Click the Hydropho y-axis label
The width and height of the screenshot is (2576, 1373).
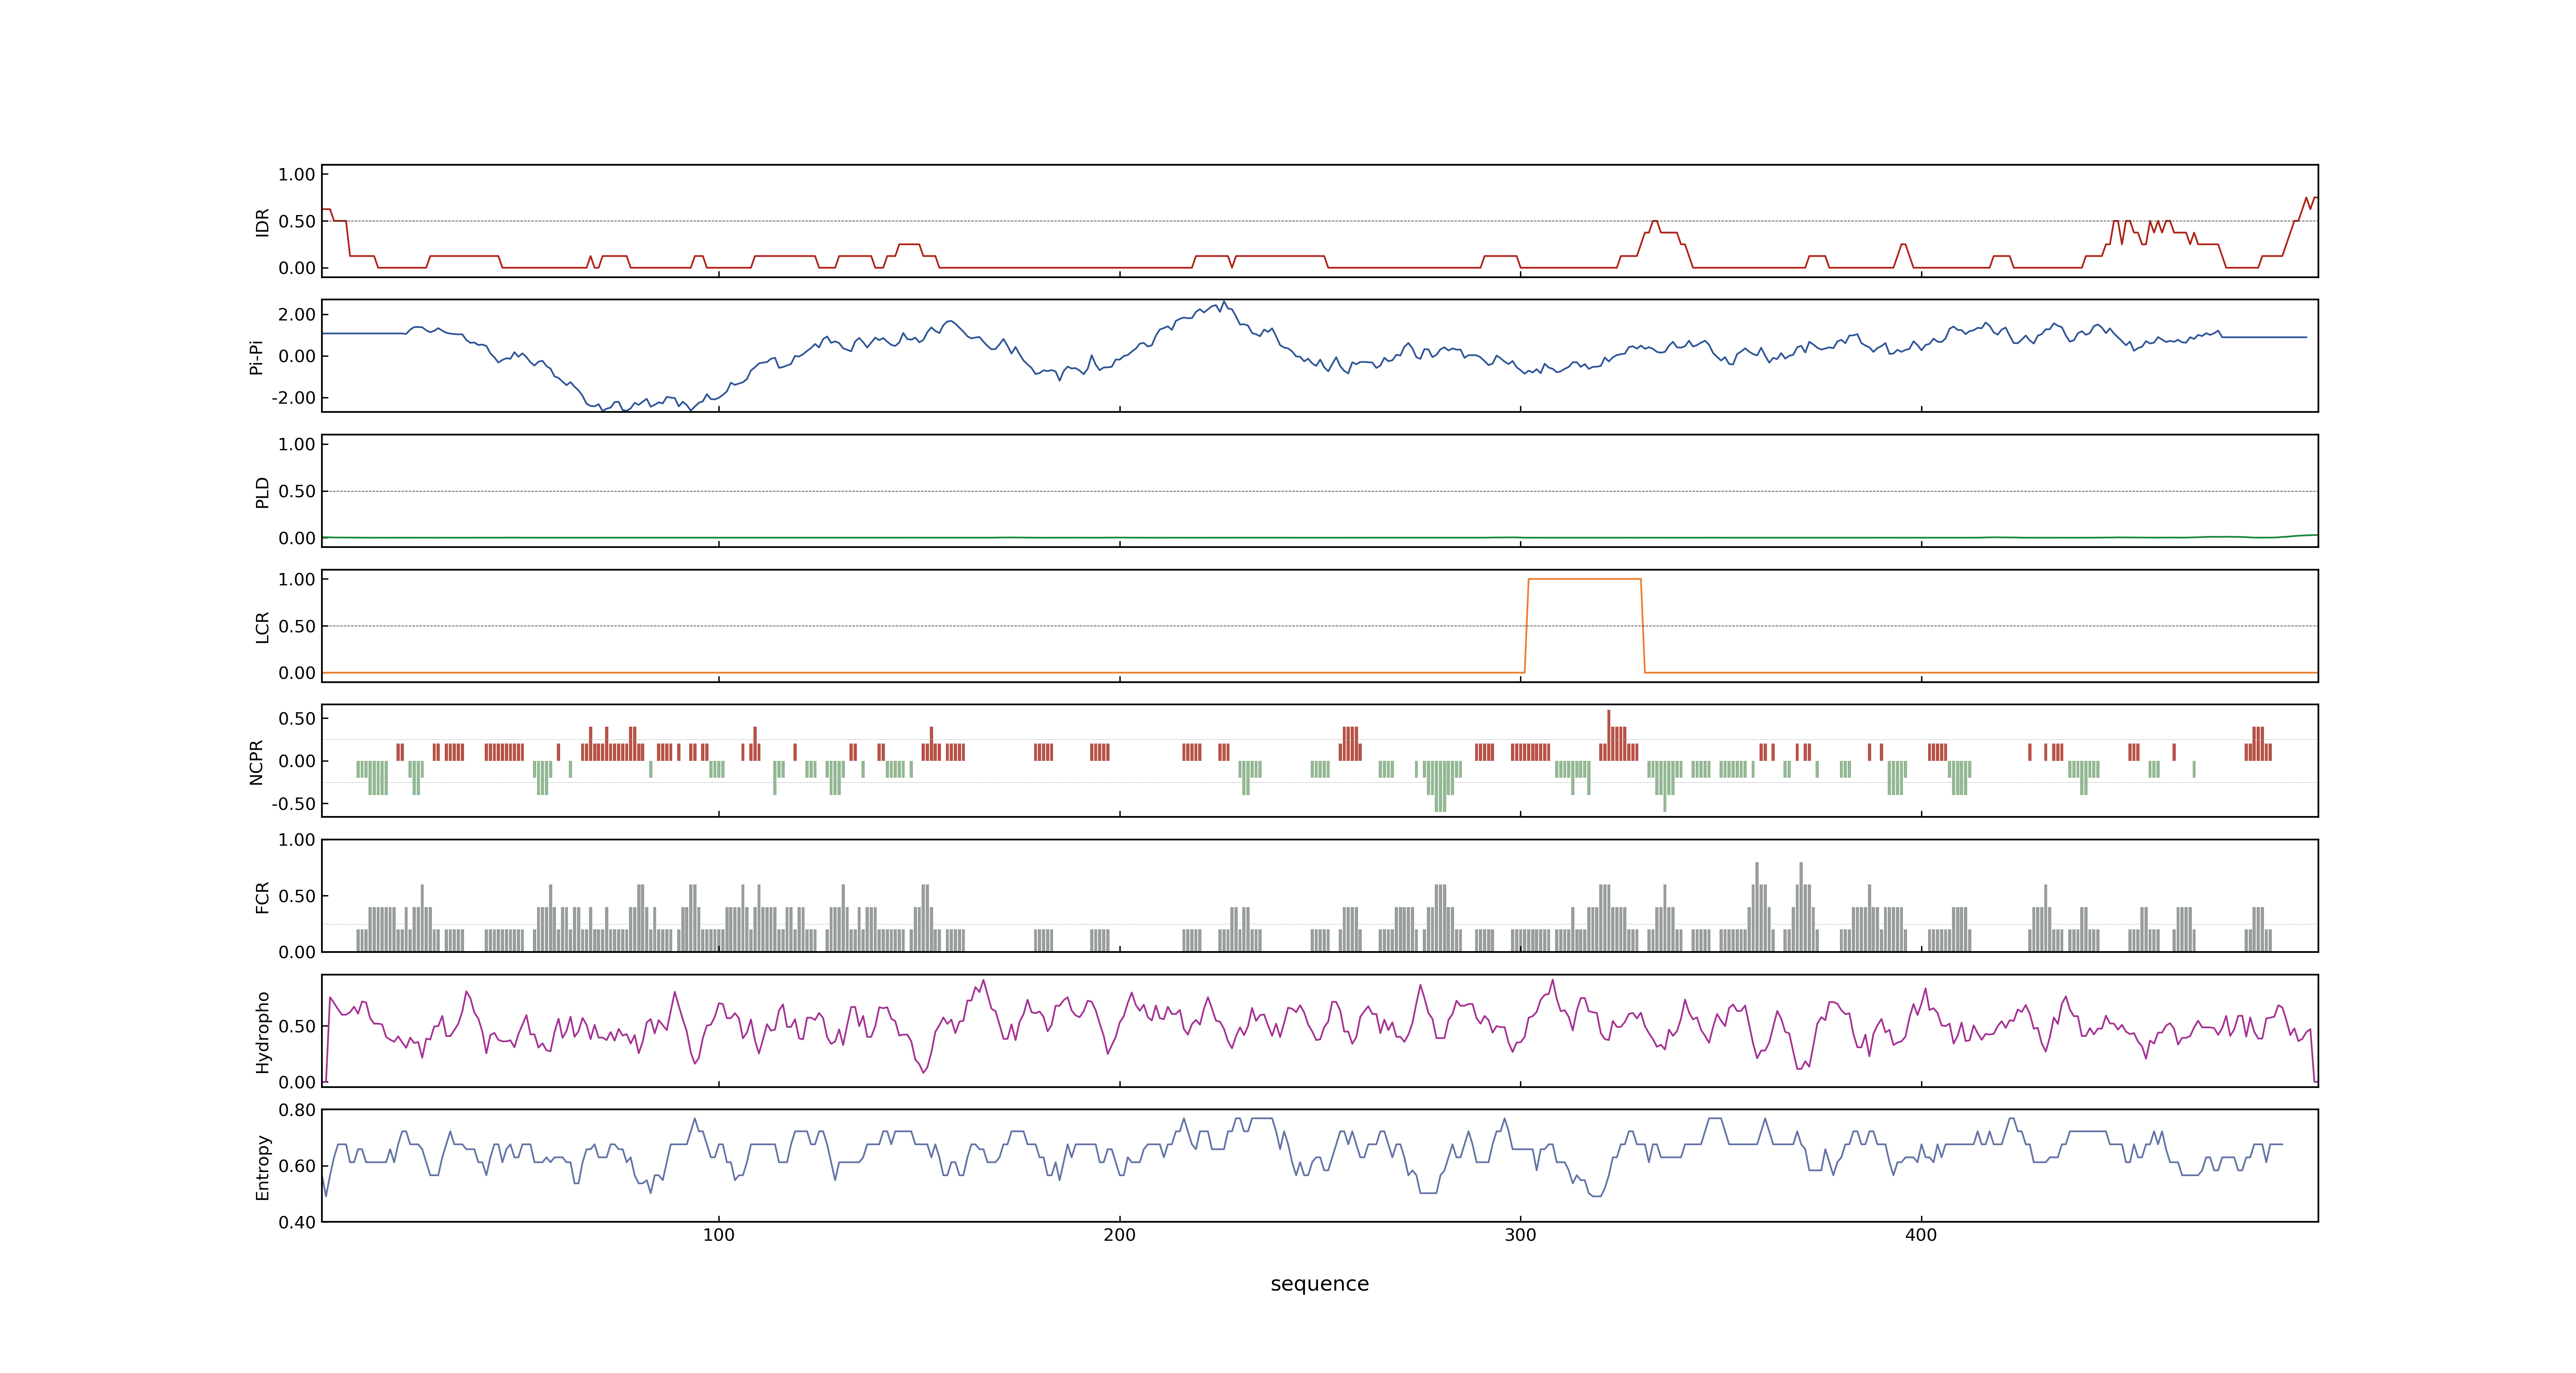262,1032
